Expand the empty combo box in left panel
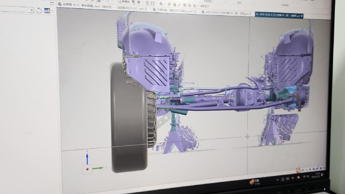345x194 pixels. point(32,10)
